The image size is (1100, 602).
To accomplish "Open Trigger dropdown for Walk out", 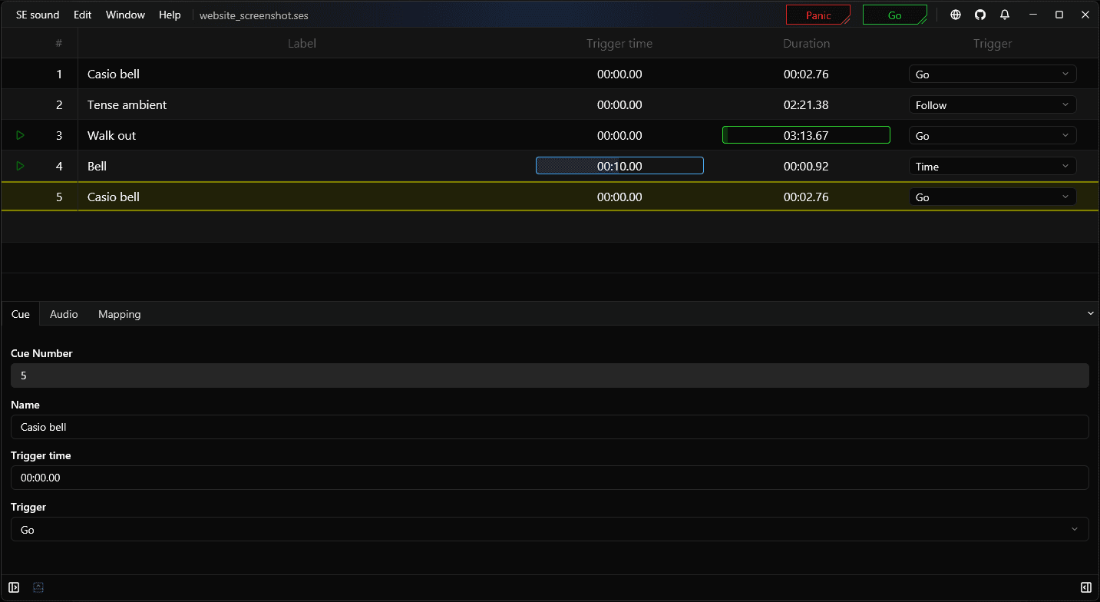I will point(993,136).
